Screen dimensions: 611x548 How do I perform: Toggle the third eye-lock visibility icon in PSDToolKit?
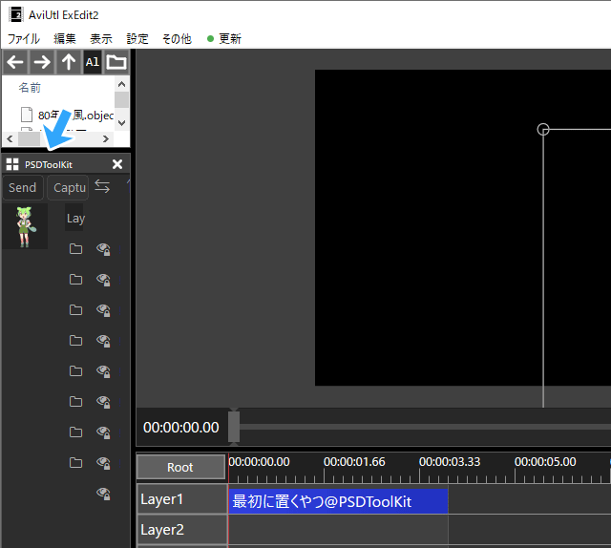coord(103,310)
